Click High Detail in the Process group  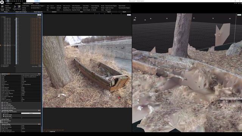click(8, 8)
